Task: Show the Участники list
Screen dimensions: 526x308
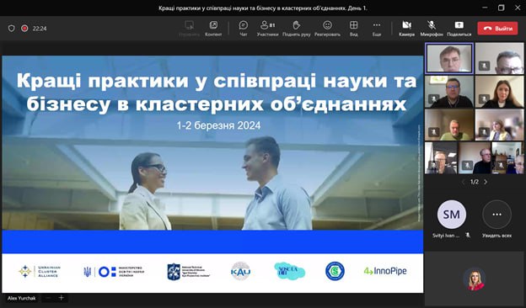Action: 267,29
